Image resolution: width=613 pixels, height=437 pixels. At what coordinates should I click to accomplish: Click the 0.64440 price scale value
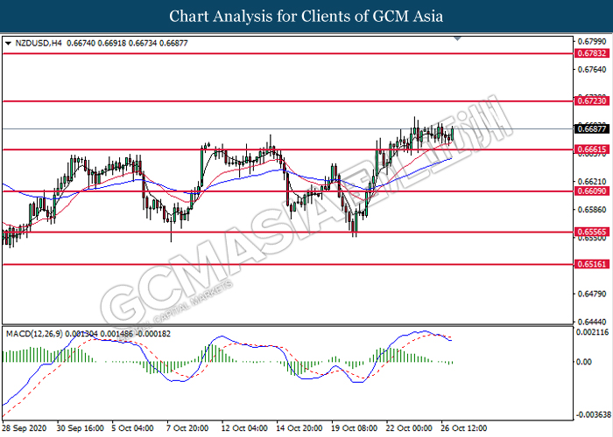(x=592, y=322)
